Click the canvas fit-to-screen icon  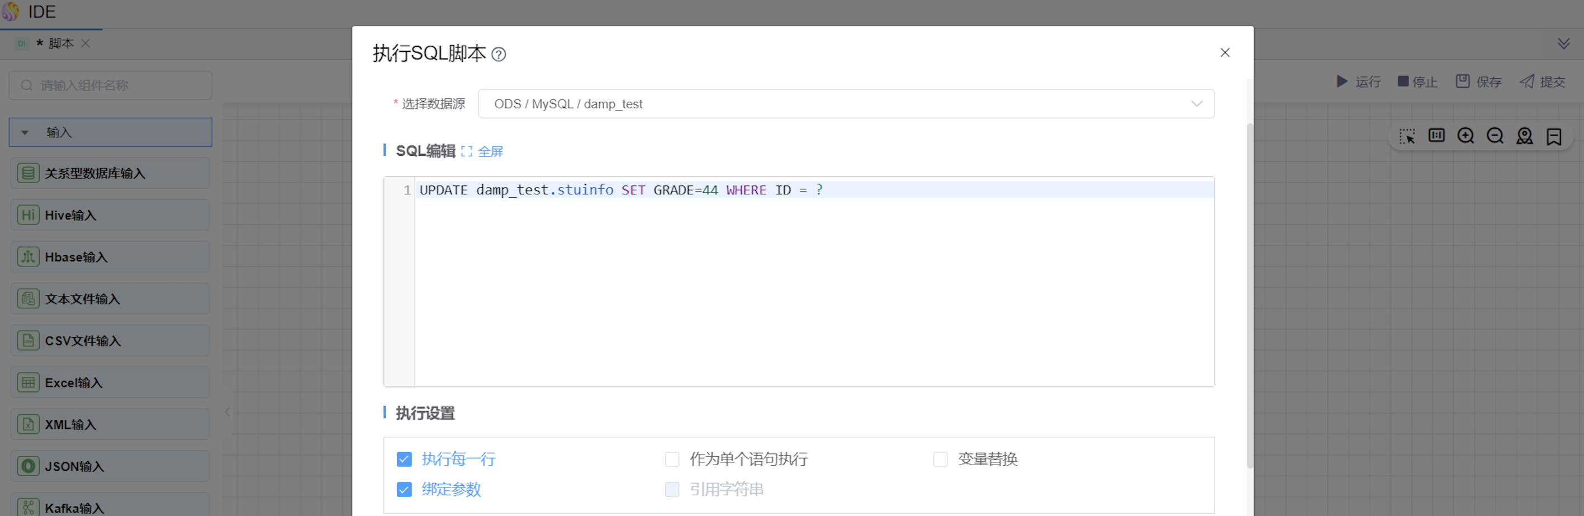(x=1436, y=136)
